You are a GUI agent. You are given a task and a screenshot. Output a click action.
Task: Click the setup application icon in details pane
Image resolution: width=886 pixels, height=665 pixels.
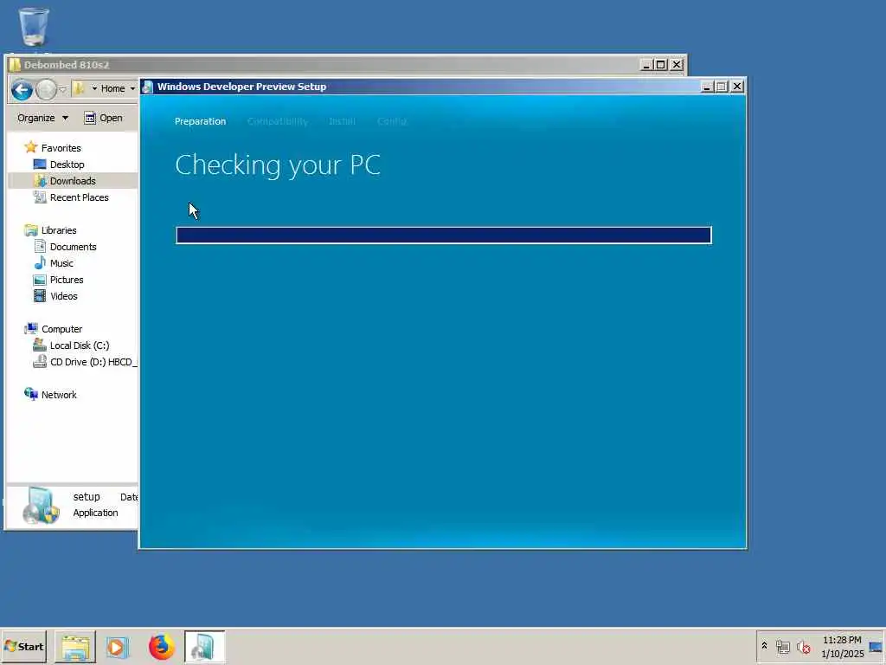click(42, 505)
